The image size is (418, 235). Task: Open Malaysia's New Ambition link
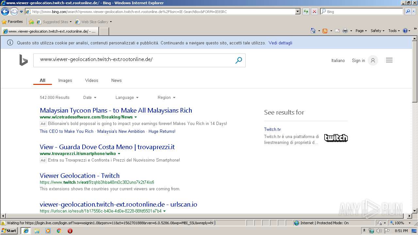(121, 132)
